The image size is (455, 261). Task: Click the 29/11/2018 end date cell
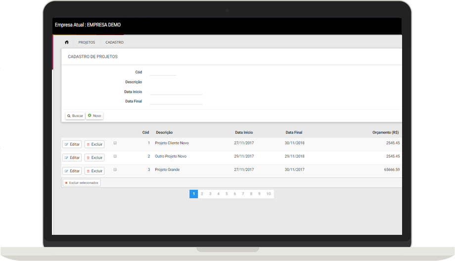pos(295,156)
